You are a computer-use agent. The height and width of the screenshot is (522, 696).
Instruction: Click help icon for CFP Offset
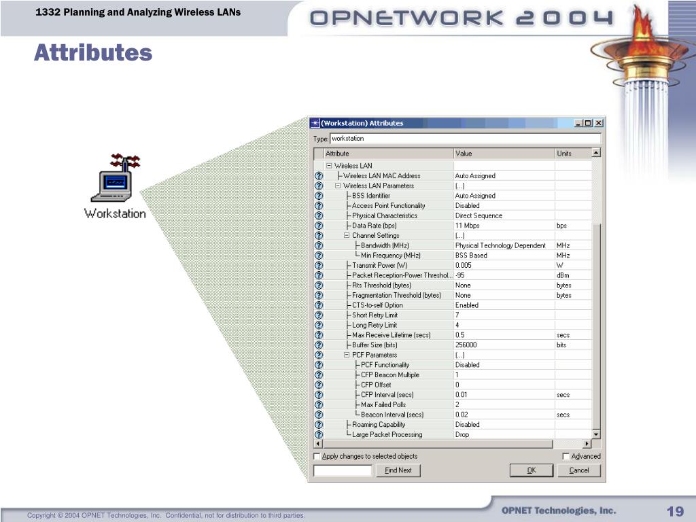click(x=319, y=385)
